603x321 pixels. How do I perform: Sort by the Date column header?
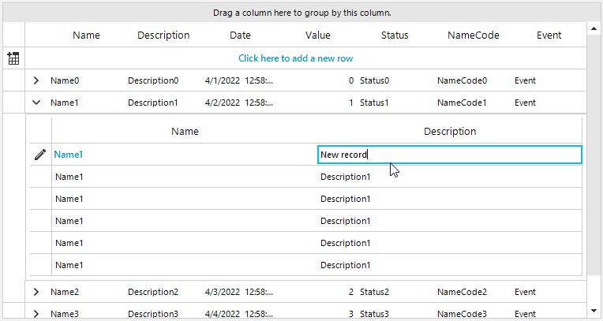tap(240, 35)
